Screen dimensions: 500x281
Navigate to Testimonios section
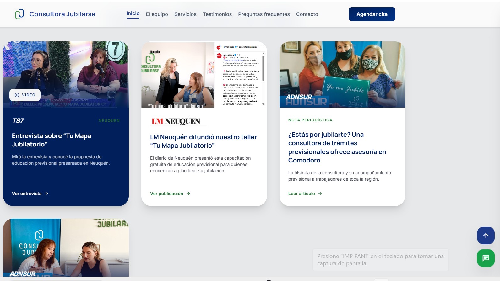point(217,14)
